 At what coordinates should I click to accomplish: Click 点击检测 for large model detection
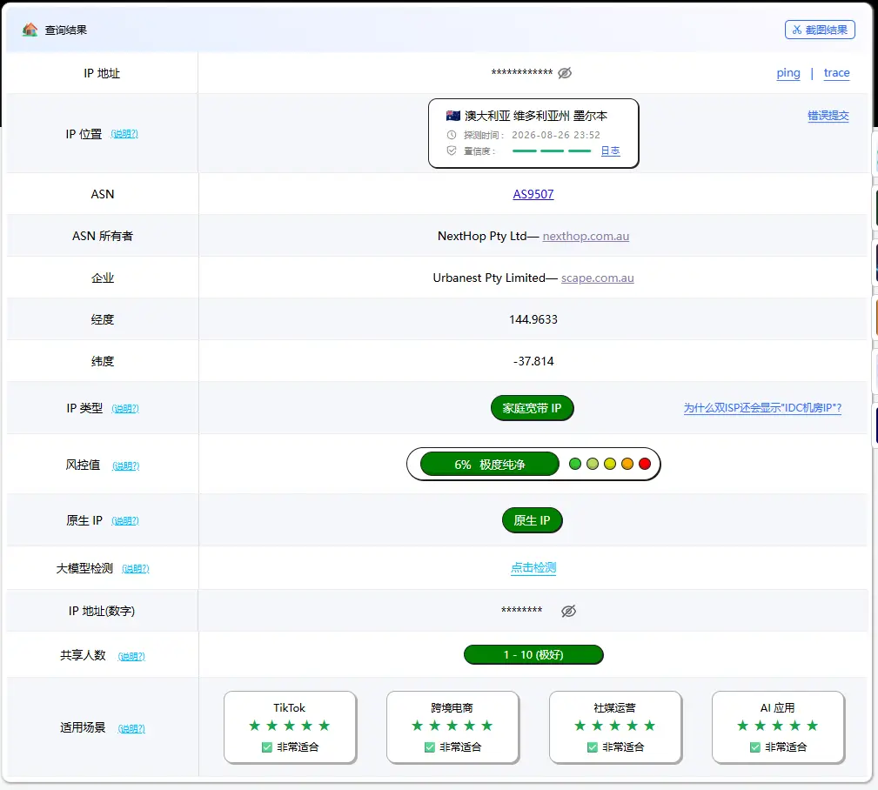[533, 568]
